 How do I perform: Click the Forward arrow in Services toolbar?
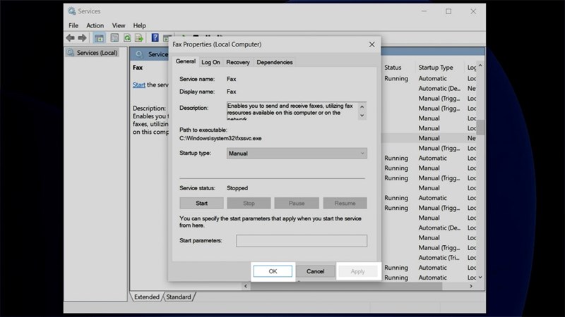click(82, 38)
